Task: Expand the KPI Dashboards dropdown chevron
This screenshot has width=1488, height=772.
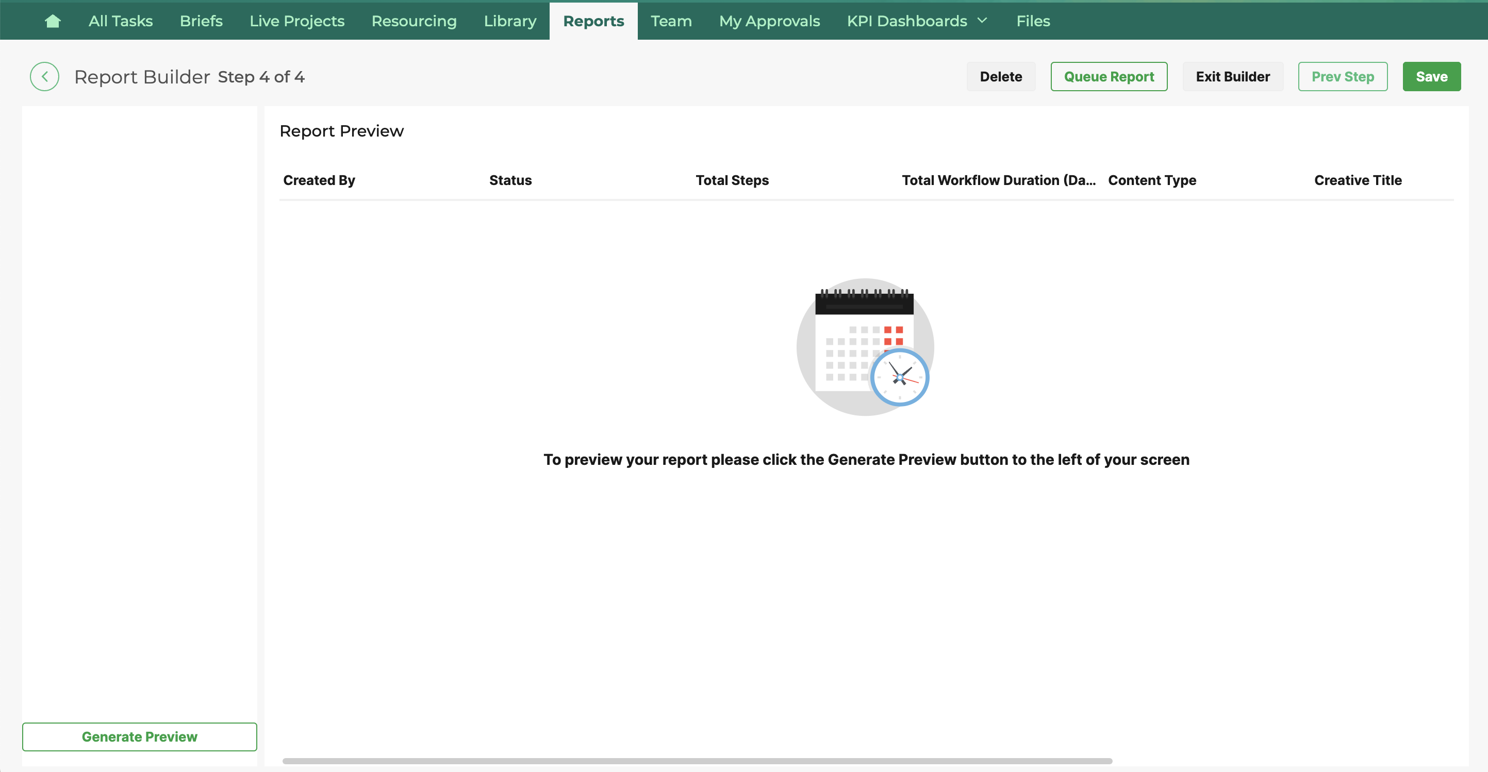Action: point(982,21)
